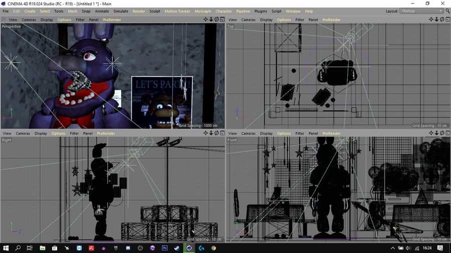This screenshot has height=253, width=451.
Task: Open the Motion Tracker menu
Action: tap(177, 11)
